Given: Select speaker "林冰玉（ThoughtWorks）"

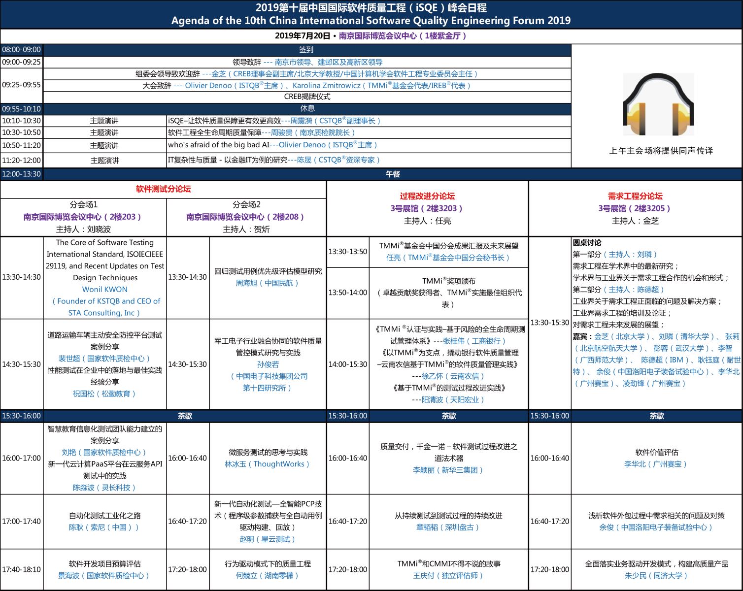Looking at the screenshot, I should [x=268, y=464].
